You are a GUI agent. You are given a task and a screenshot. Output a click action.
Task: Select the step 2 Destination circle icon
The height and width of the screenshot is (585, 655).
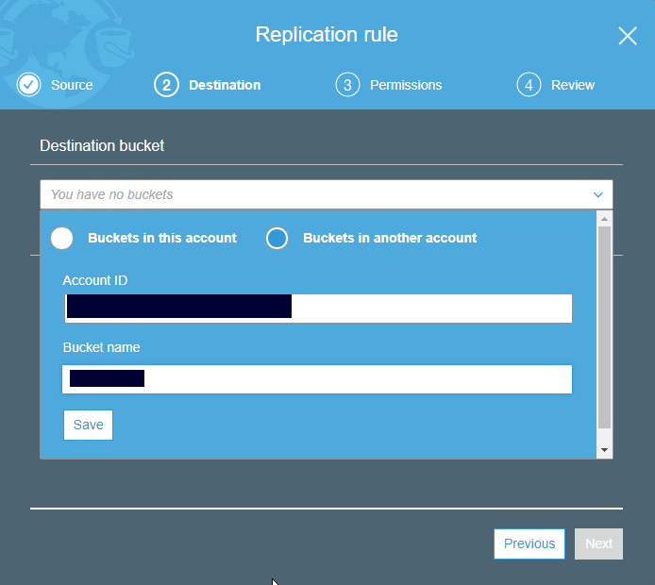166,85
